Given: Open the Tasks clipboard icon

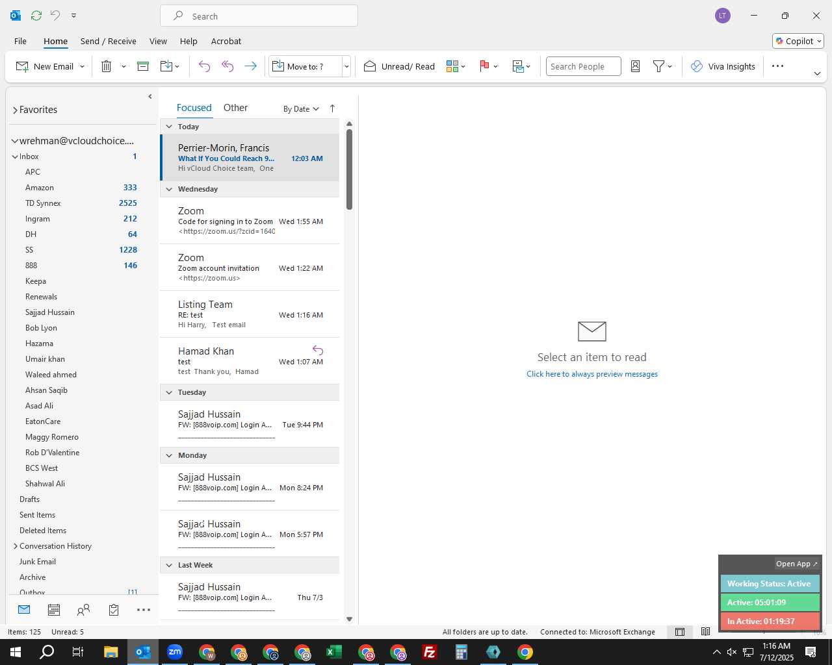Looking at the screenshot, I should point(114,610).
